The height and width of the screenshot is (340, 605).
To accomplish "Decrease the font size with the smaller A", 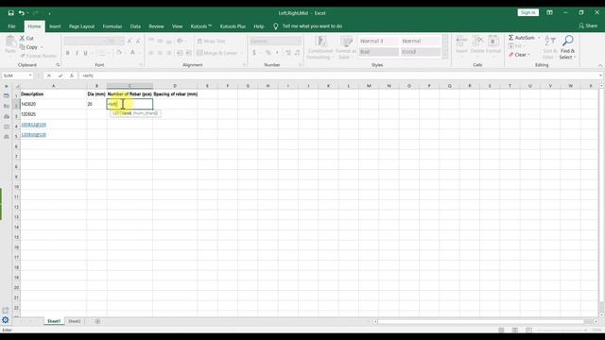I will [138, 41].
